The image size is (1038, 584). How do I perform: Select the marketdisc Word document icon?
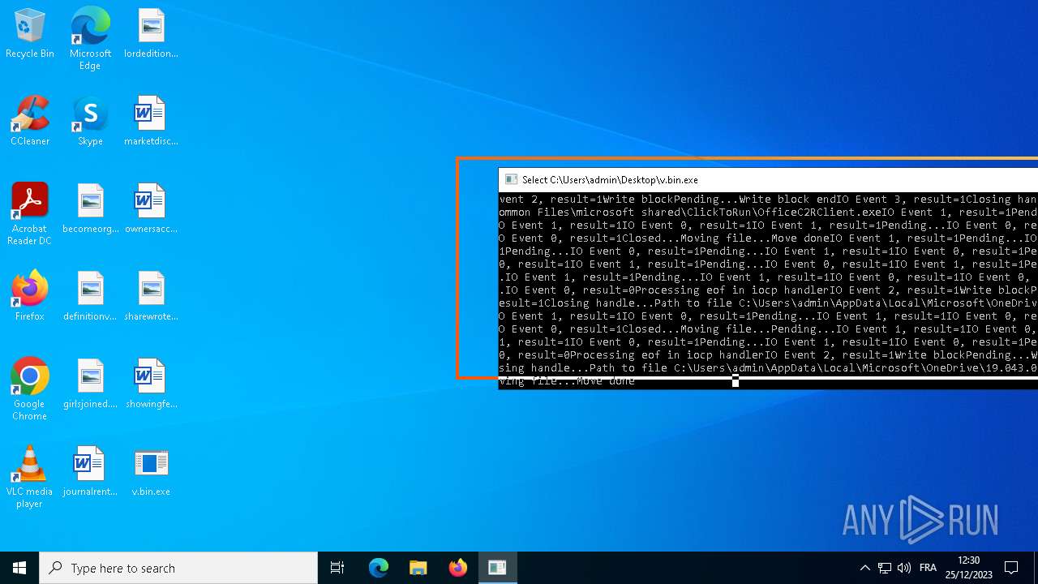click(x=151, y=122)
